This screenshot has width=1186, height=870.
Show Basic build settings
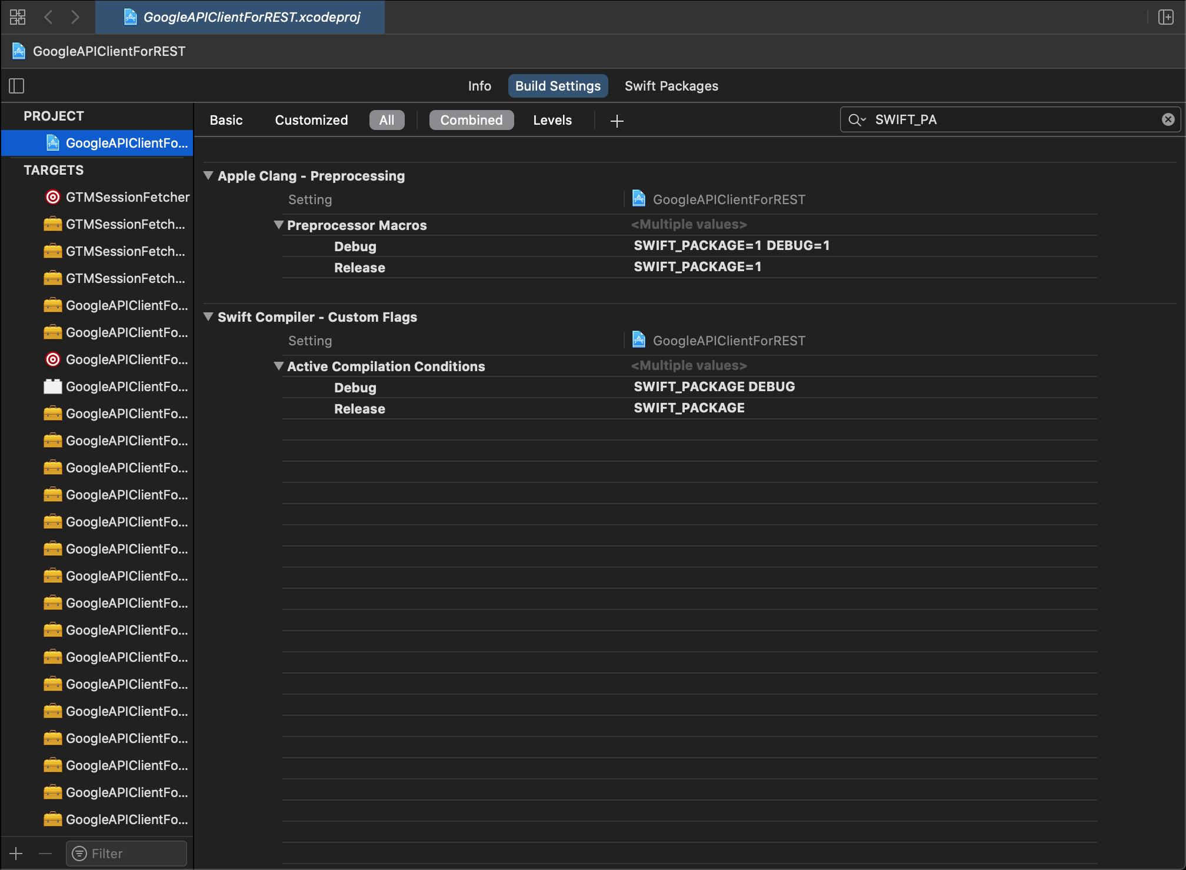[226, 120]
